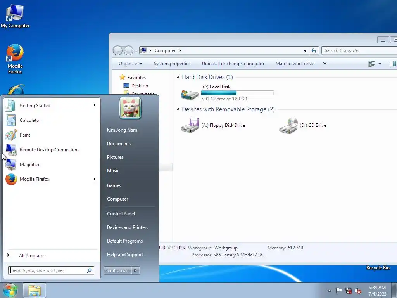Click the Show desktop button on taskbar
397x298 pixels.
click(x=394, y=290)
